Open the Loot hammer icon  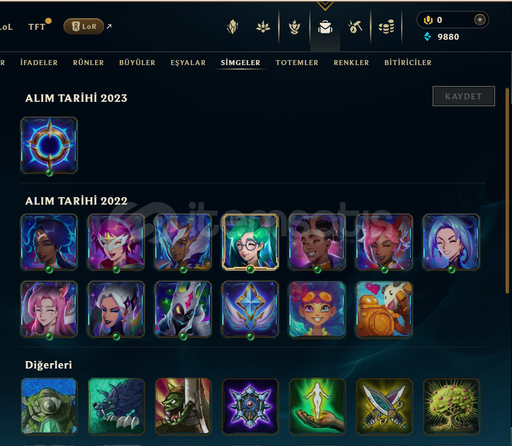pos(355,27)
